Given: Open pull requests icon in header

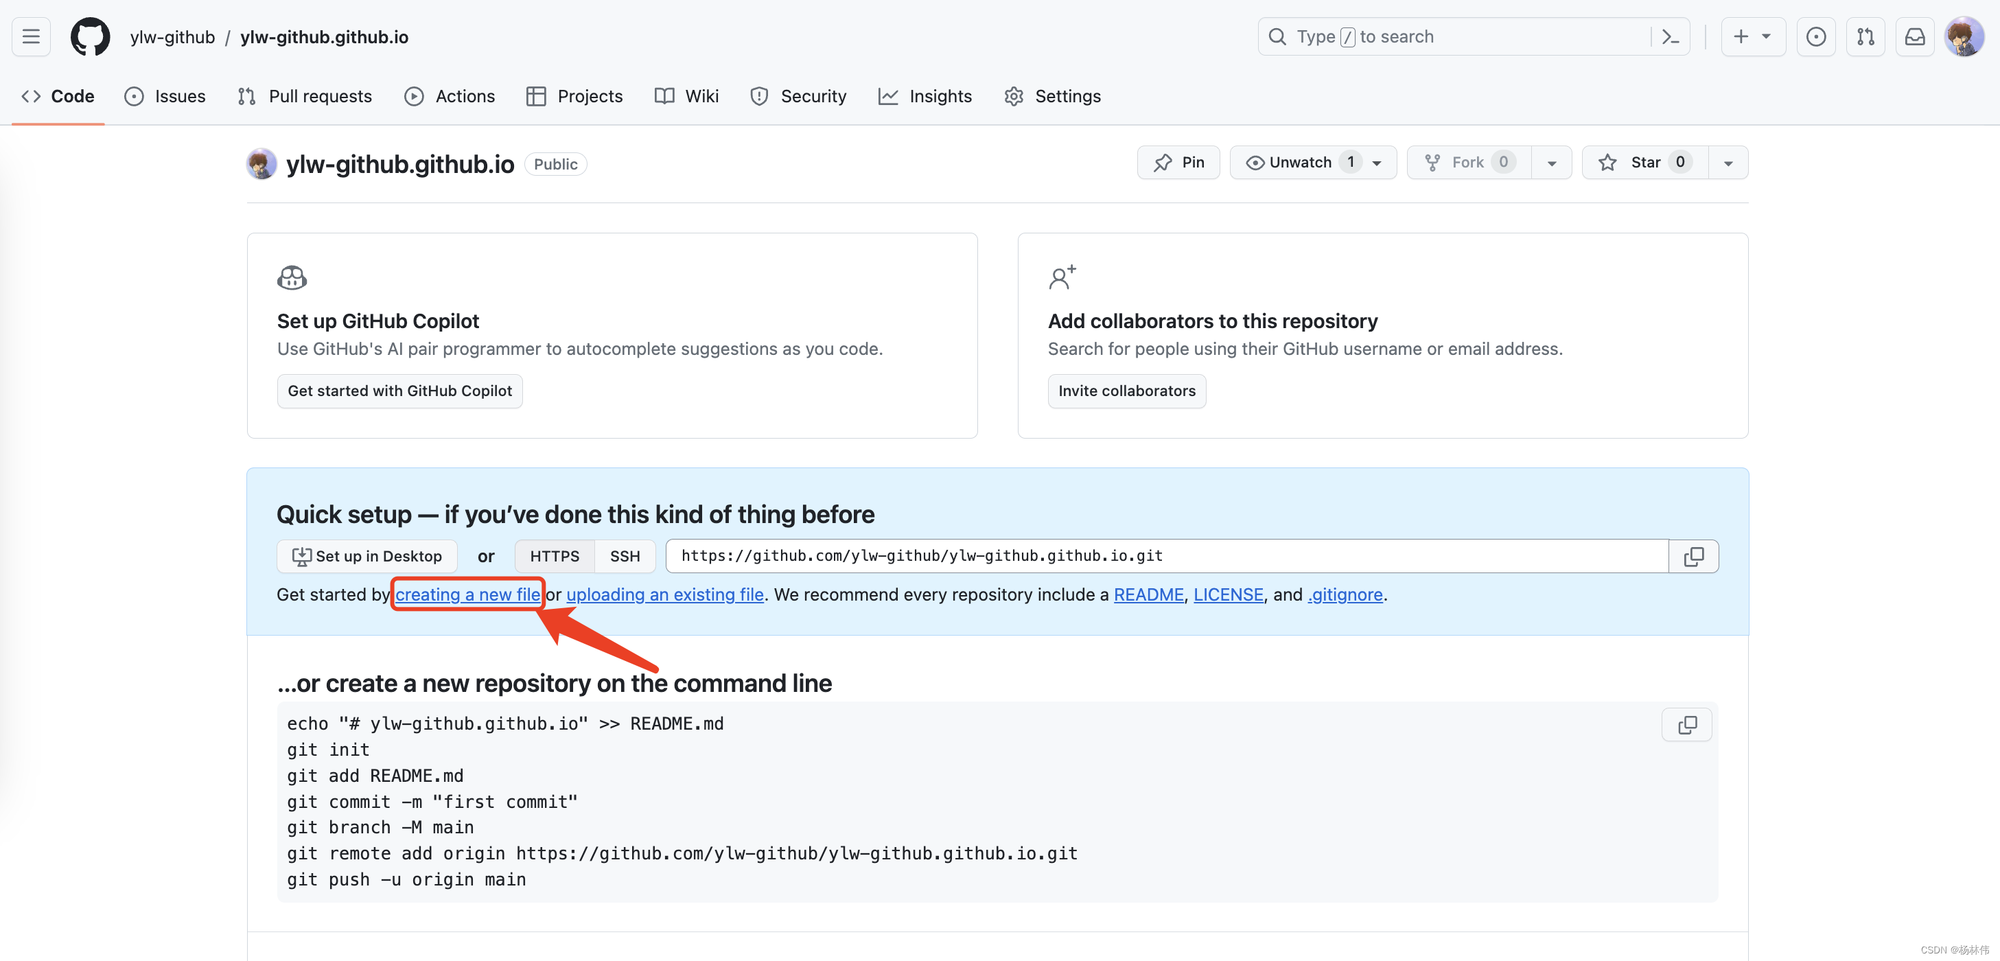Looking at the screenshot, I should (x=1865, y=36).
